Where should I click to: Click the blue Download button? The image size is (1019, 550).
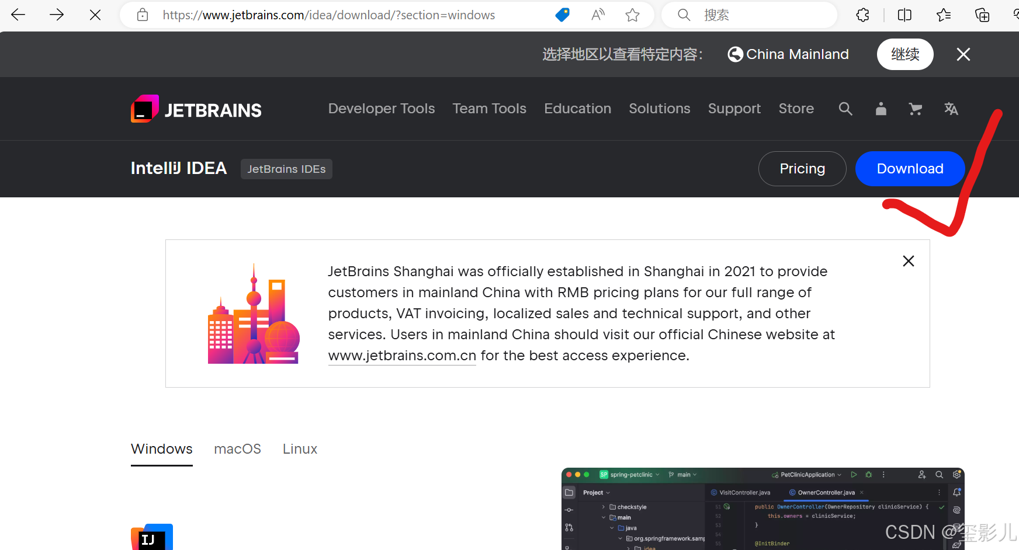910,169
